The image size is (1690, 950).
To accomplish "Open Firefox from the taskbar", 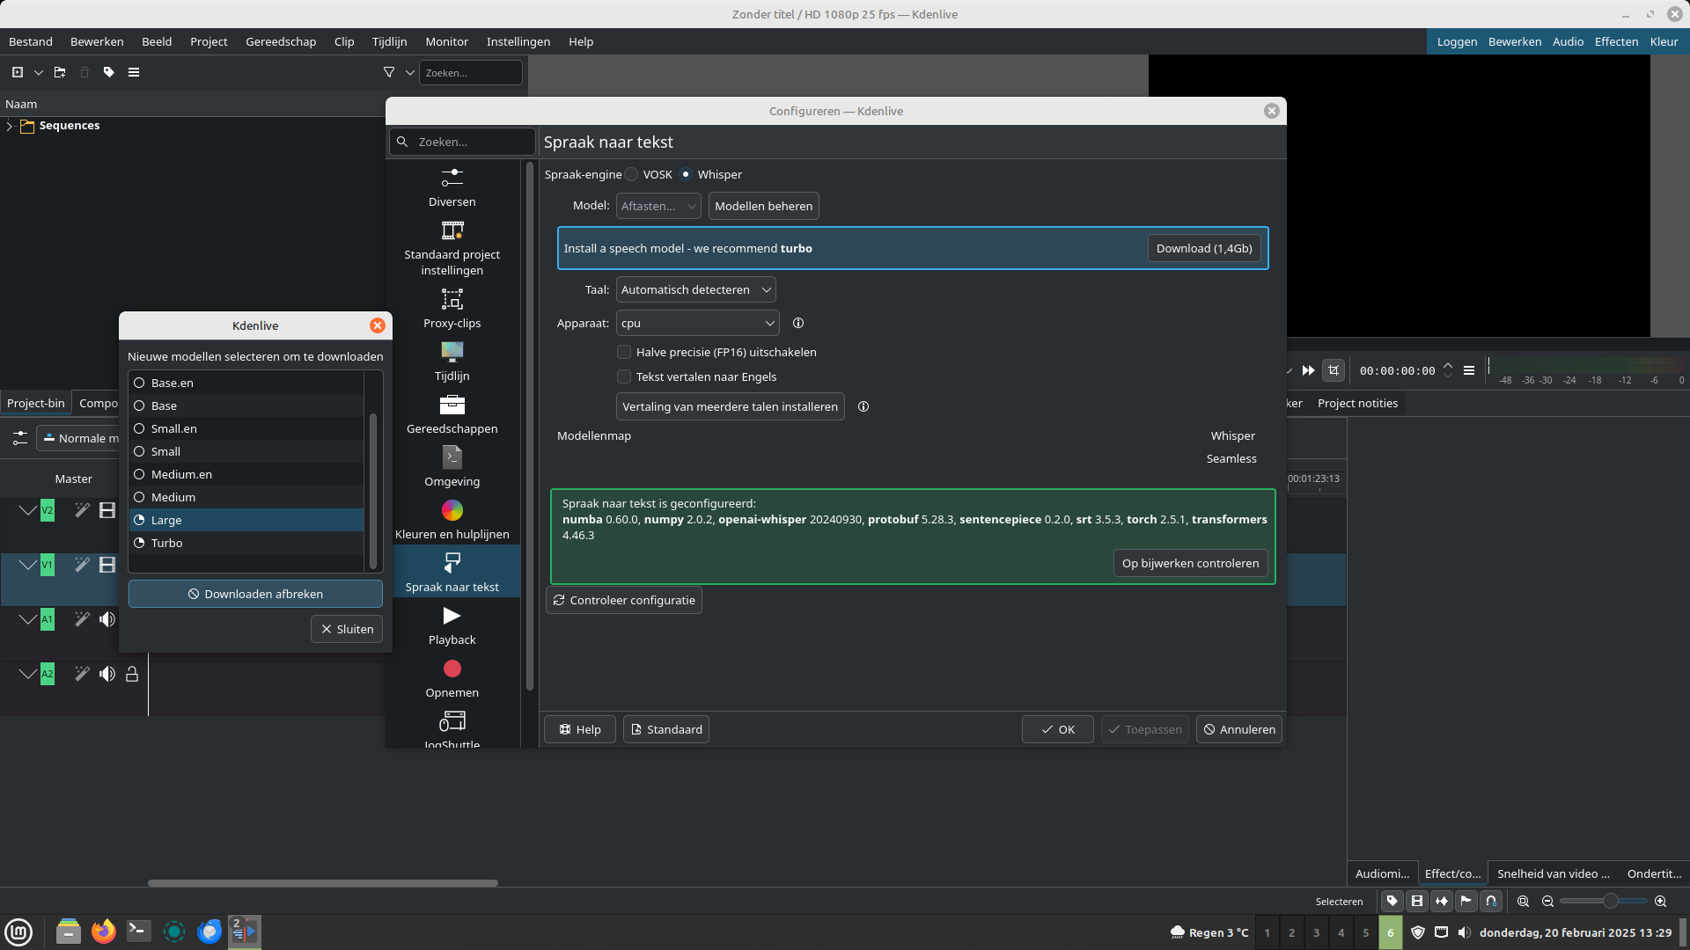I will pos(103,931).
